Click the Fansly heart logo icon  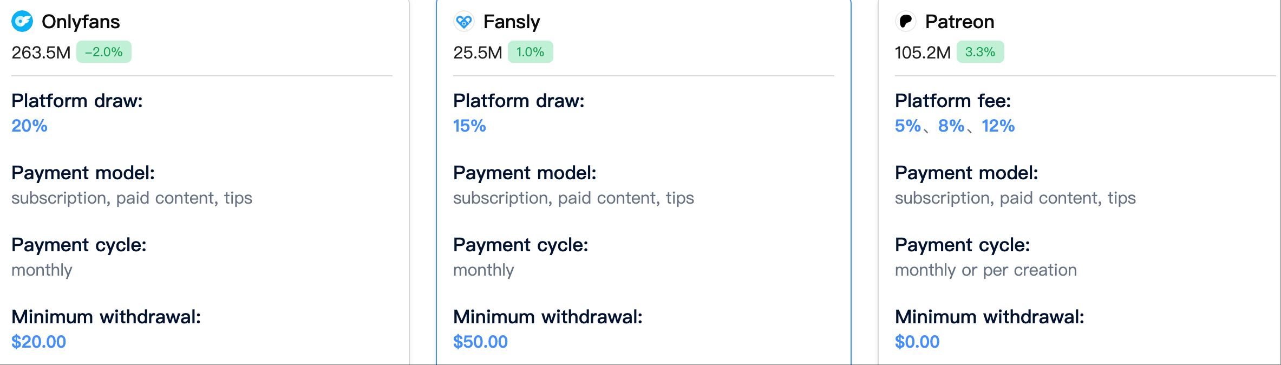(464, 22)
